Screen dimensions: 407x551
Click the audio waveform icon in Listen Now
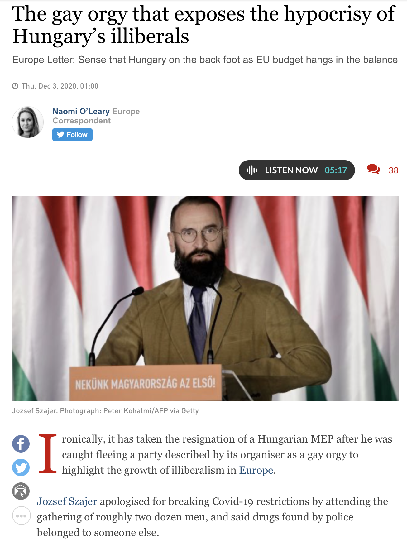click(252, 170)
